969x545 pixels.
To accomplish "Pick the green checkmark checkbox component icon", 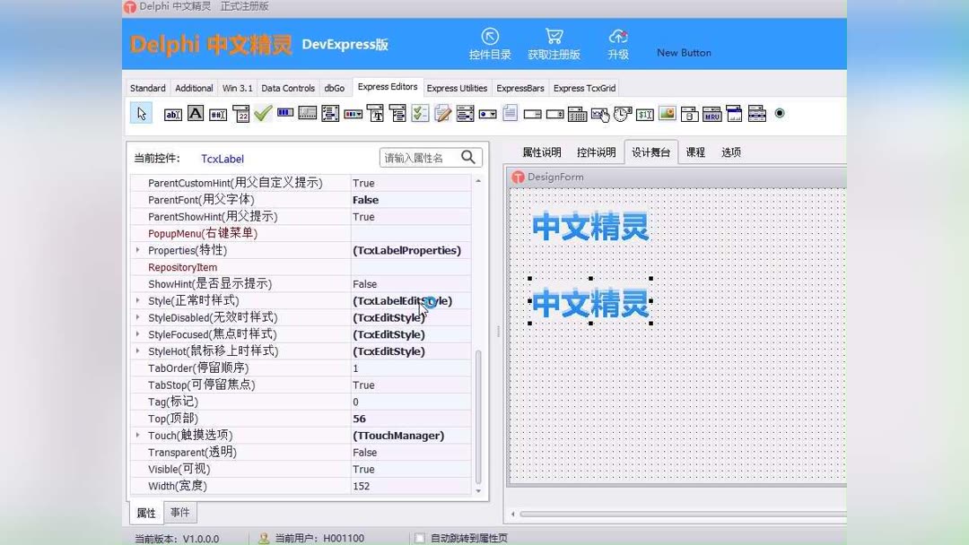I will [x=262, y=114].
